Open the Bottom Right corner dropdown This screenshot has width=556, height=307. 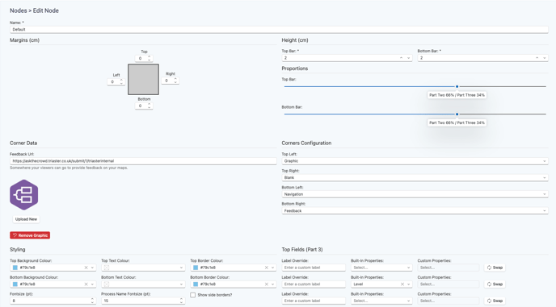[x=415, y=211]
